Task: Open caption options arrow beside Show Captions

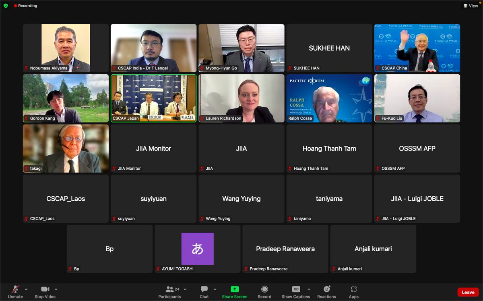Action: 309,289
